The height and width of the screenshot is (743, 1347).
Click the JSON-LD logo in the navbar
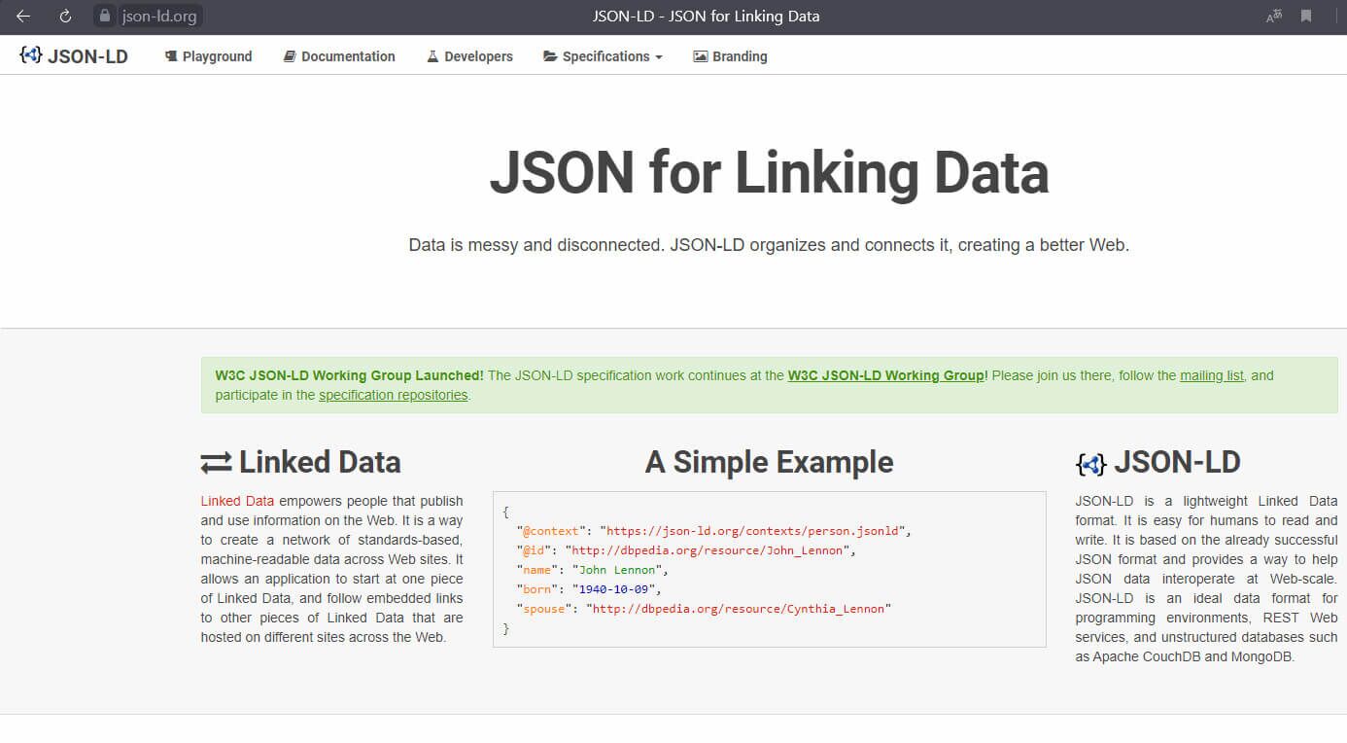(x=73, y=55)
